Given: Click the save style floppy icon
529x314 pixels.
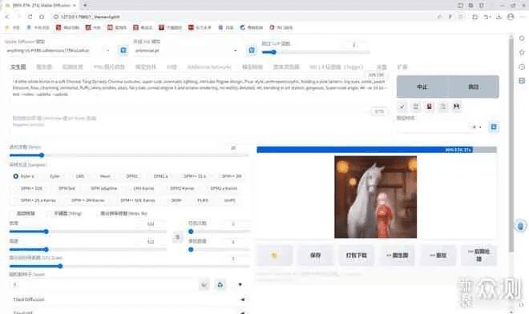Looking at the screenshot, I should [x=457, y=107].
